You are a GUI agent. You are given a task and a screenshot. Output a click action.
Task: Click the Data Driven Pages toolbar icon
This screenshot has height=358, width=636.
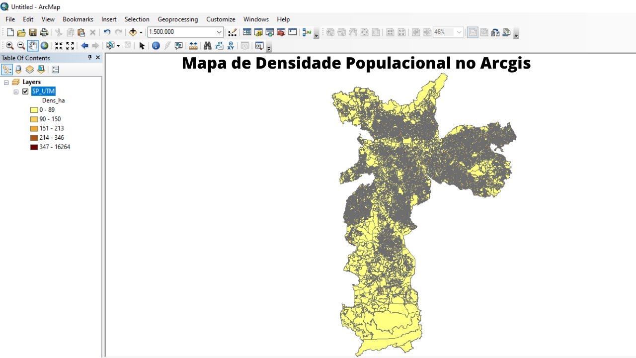(x=507, y=32)
